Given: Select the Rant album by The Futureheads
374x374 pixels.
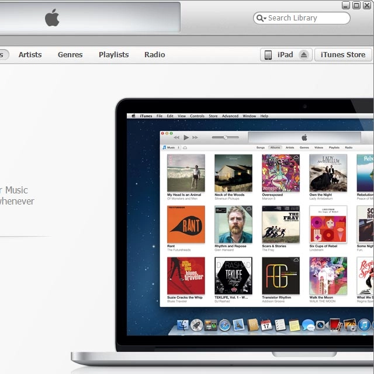Looking at the screenshot, I should coord(186,224).
